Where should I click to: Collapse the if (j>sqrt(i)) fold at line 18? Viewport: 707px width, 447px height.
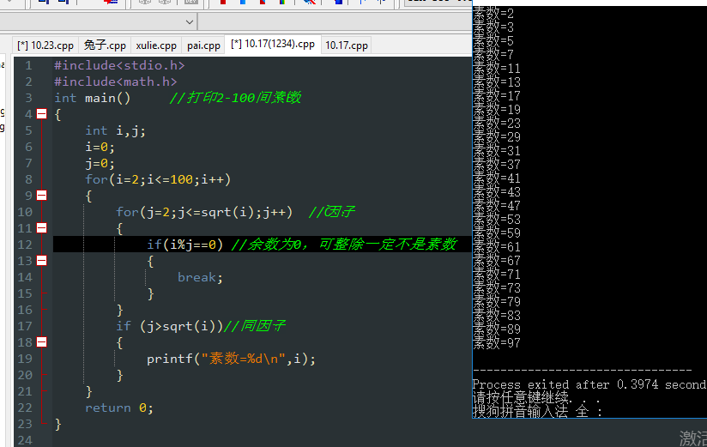tap(41, 342)
